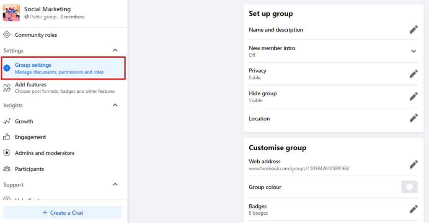Click the Group settings gear icon
This screenshot has width=429, height=223.
pos(7,68)
